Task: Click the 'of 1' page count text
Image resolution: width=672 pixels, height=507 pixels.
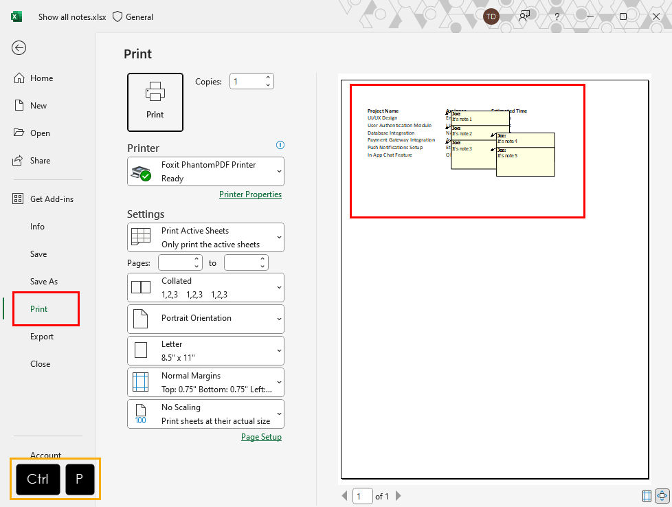Action: click(x=382, y=496)
